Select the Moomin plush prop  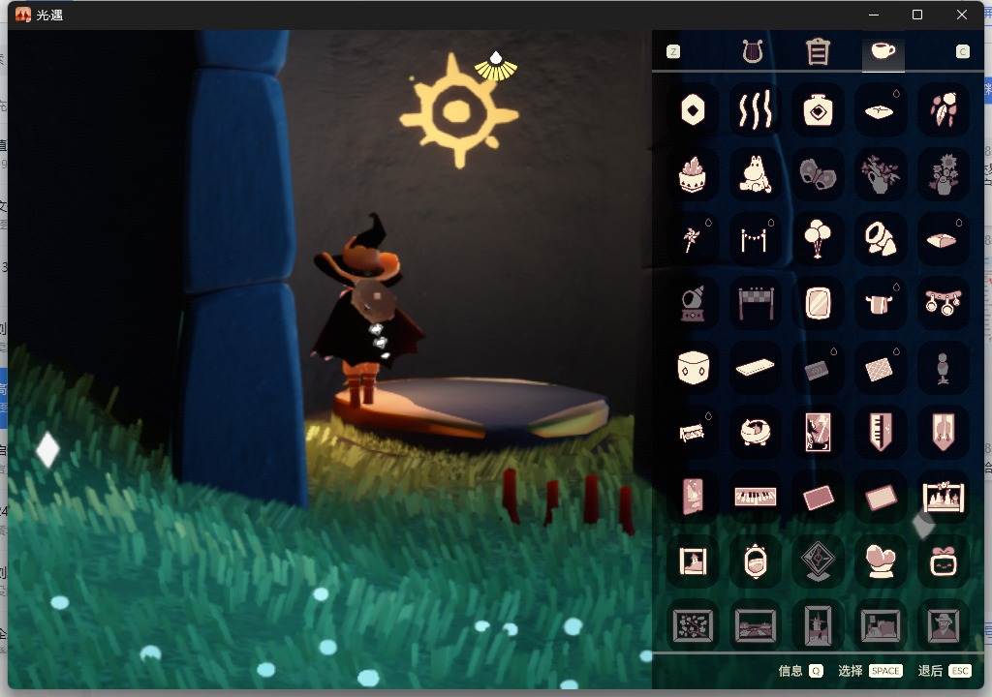[x=755, y=174]
